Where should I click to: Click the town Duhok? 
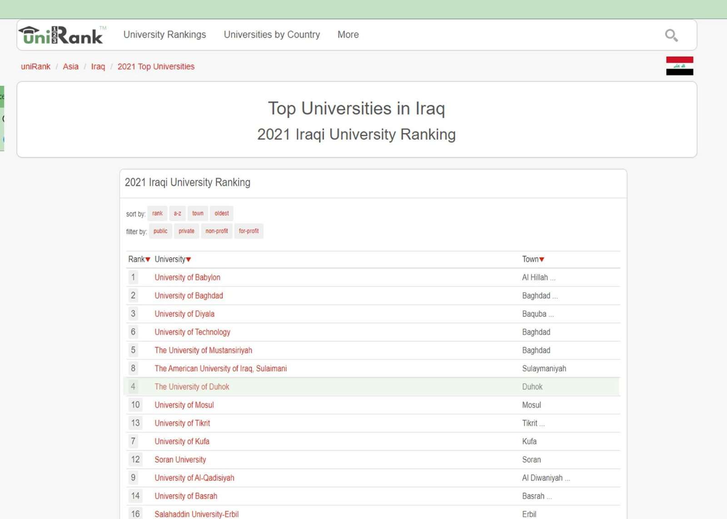[532, 387]
